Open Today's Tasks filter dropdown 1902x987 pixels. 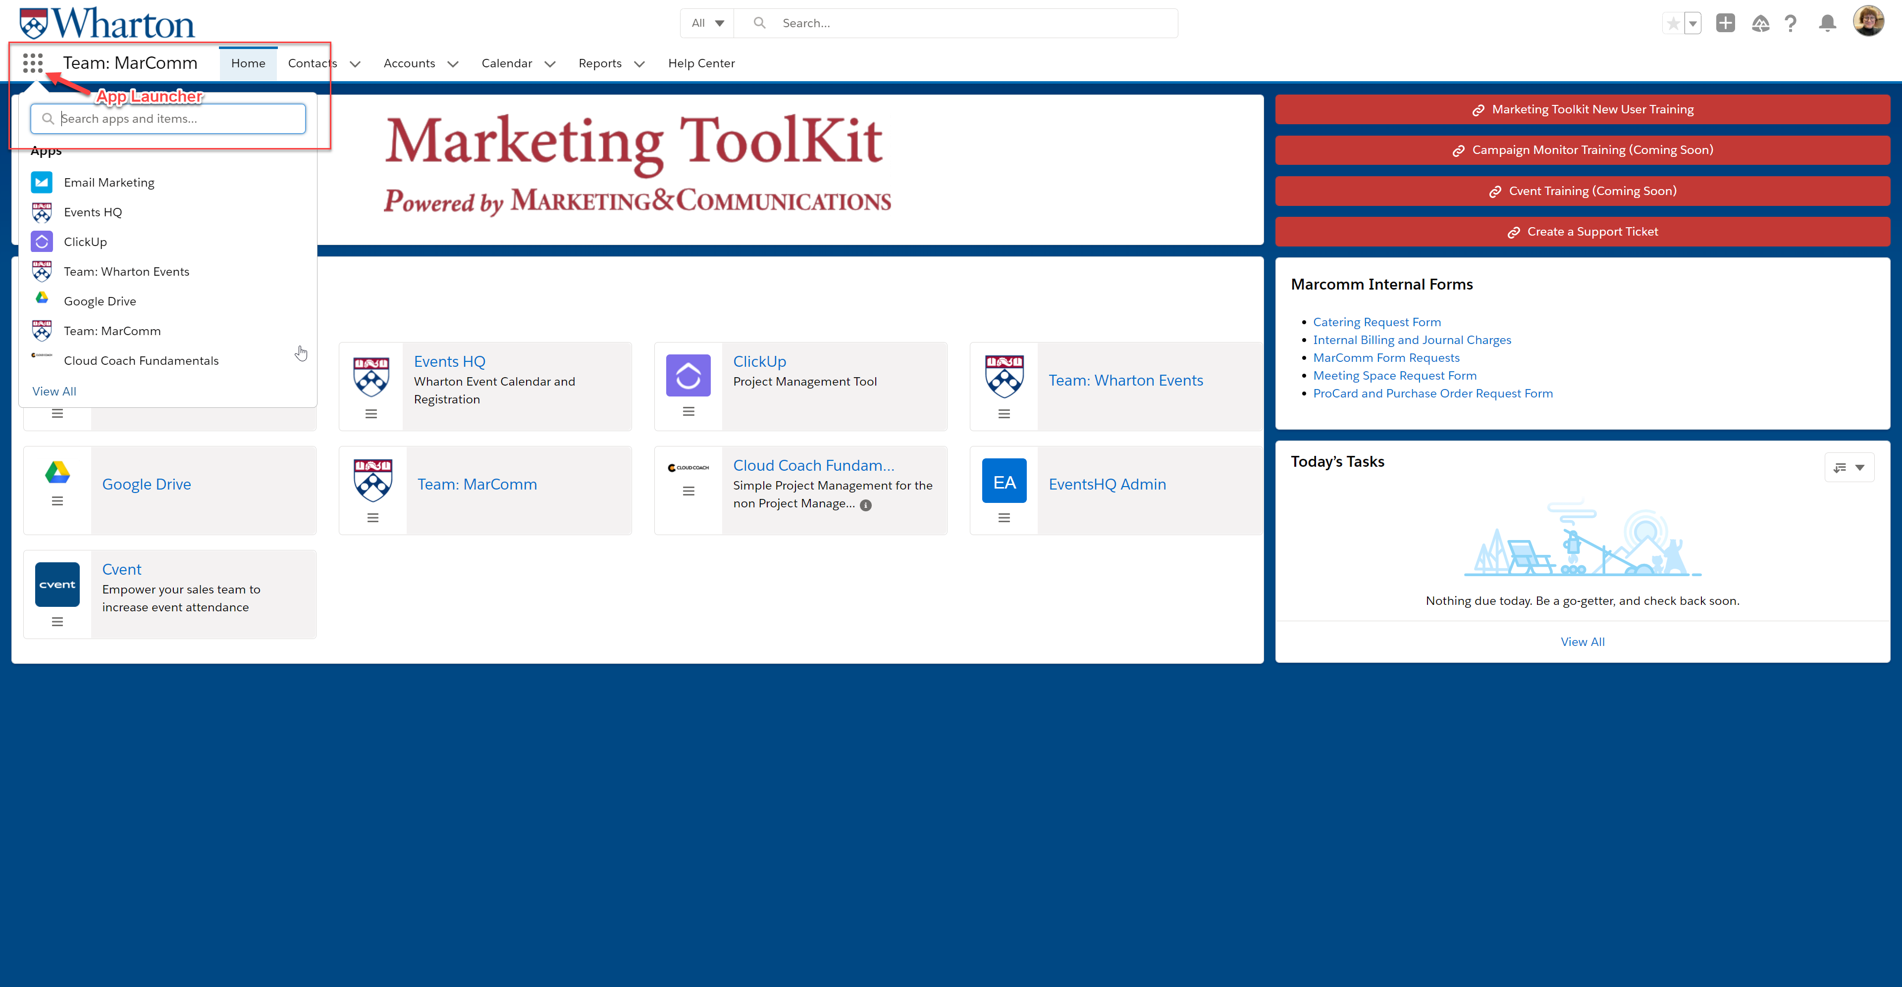1849,467
